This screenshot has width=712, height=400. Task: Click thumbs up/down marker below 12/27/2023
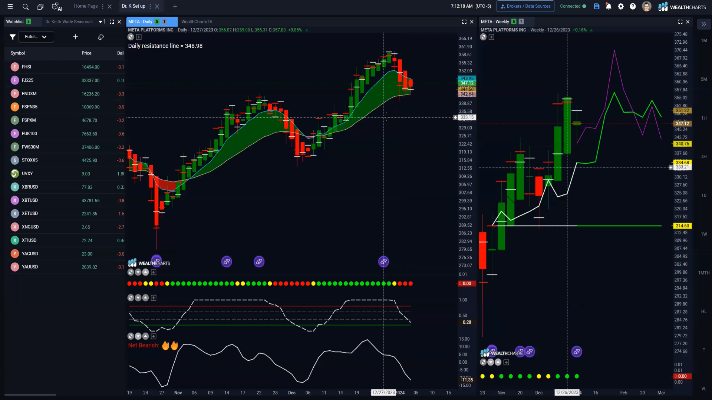pos(383,262)
